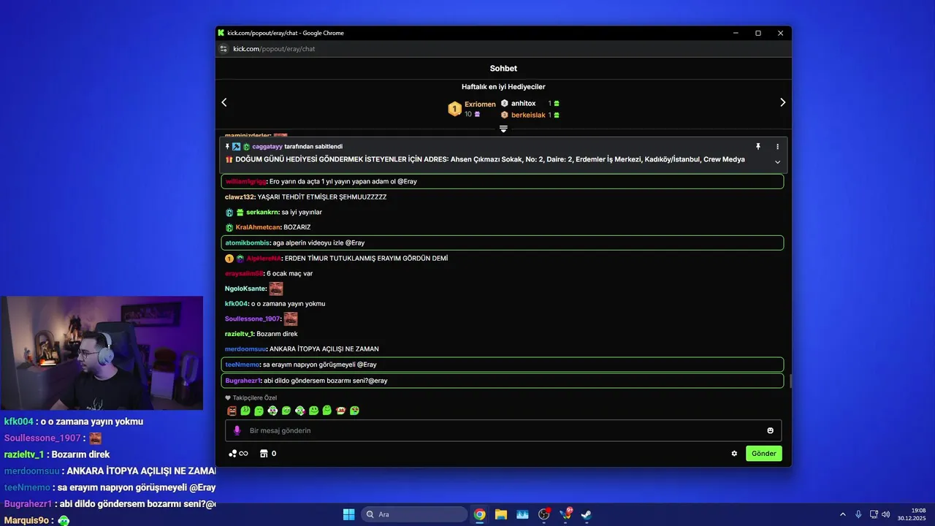
Task: Open williamigrigg's user card
Action: pos(245,181)
